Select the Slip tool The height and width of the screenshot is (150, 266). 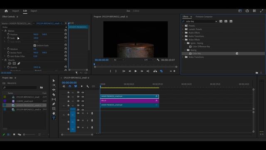pos(54,99)
